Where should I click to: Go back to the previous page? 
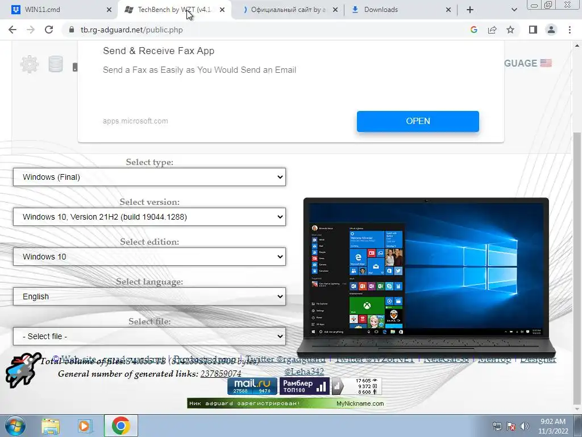coord(13,30)
